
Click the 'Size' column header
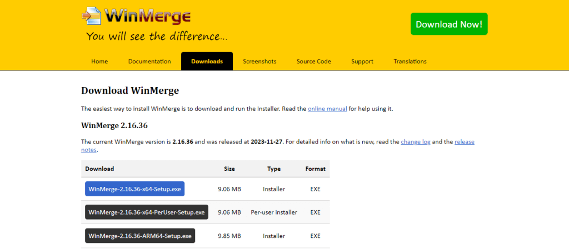(x=229, y=169)
